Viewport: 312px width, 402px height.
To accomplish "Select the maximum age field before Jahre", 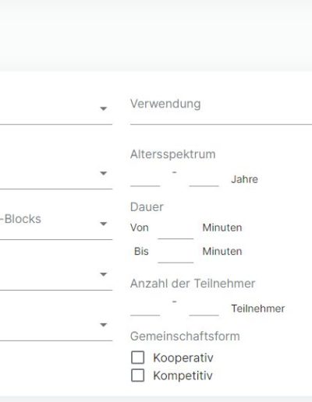I will click(204, 179).
